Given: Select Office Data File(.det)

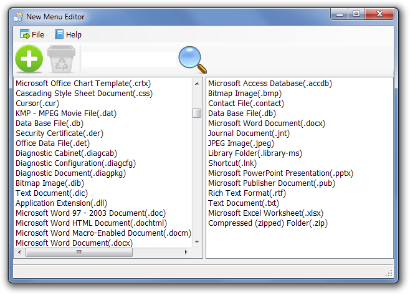Looking at the screenshot, I should tap(52, 143).
